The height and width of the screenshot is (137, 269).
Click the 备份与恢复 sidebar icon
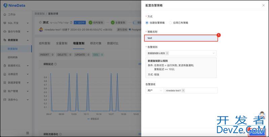pyautogui.click(x=5, y=32)
